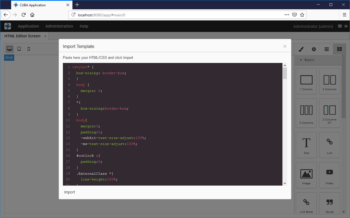Open the Administration menu
This screenshot has width=350, height=218.
click(x=59, y=26)
